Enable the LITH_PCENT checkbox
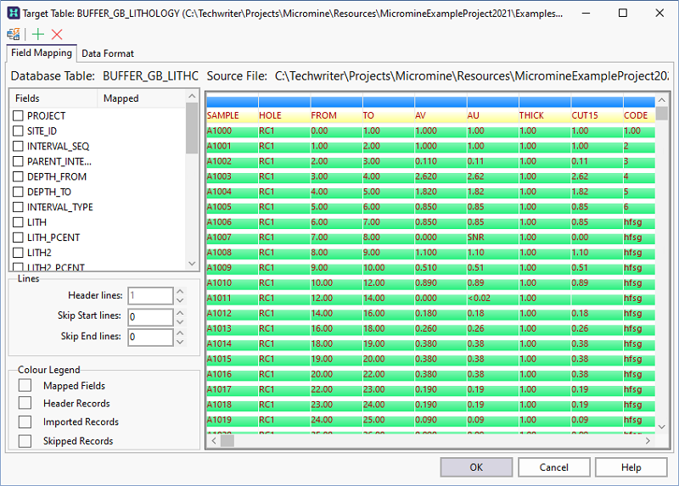 [x=18, y=237]
